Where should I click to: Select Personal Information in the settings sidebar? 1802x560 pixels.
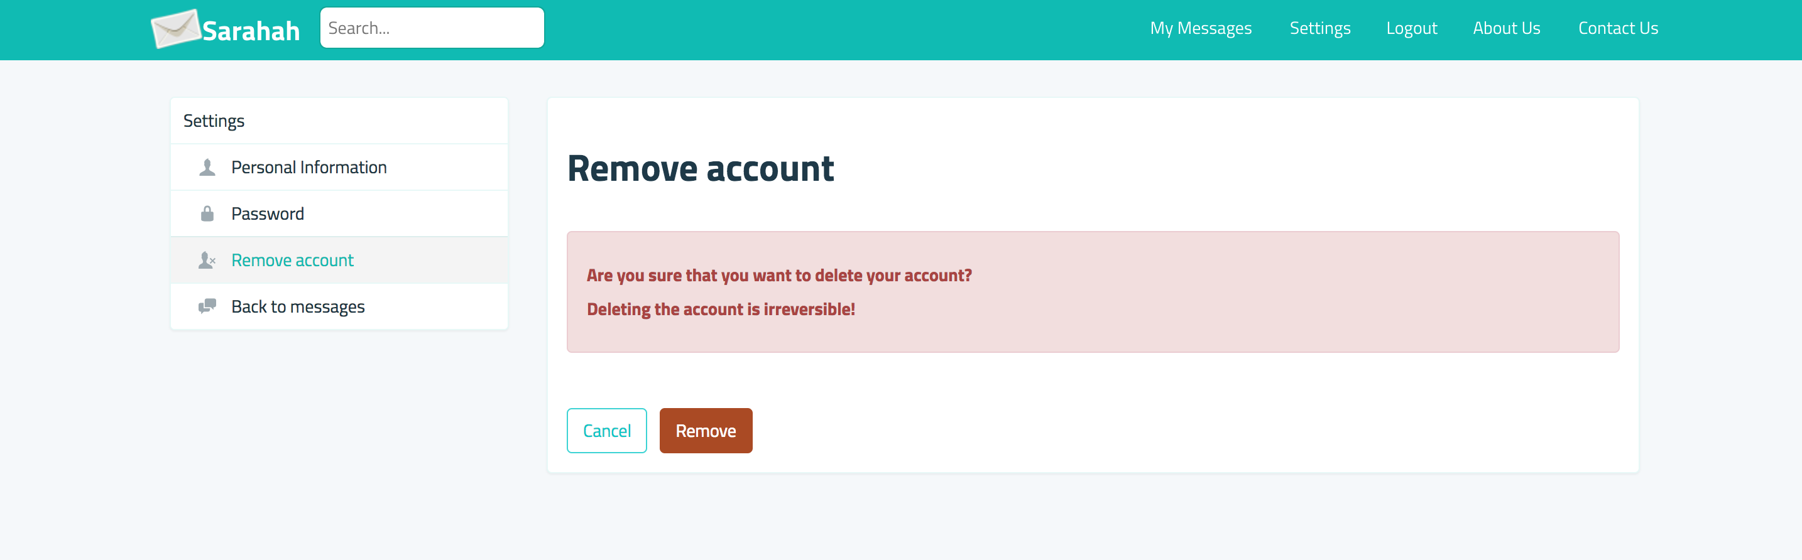pos(339,167)
